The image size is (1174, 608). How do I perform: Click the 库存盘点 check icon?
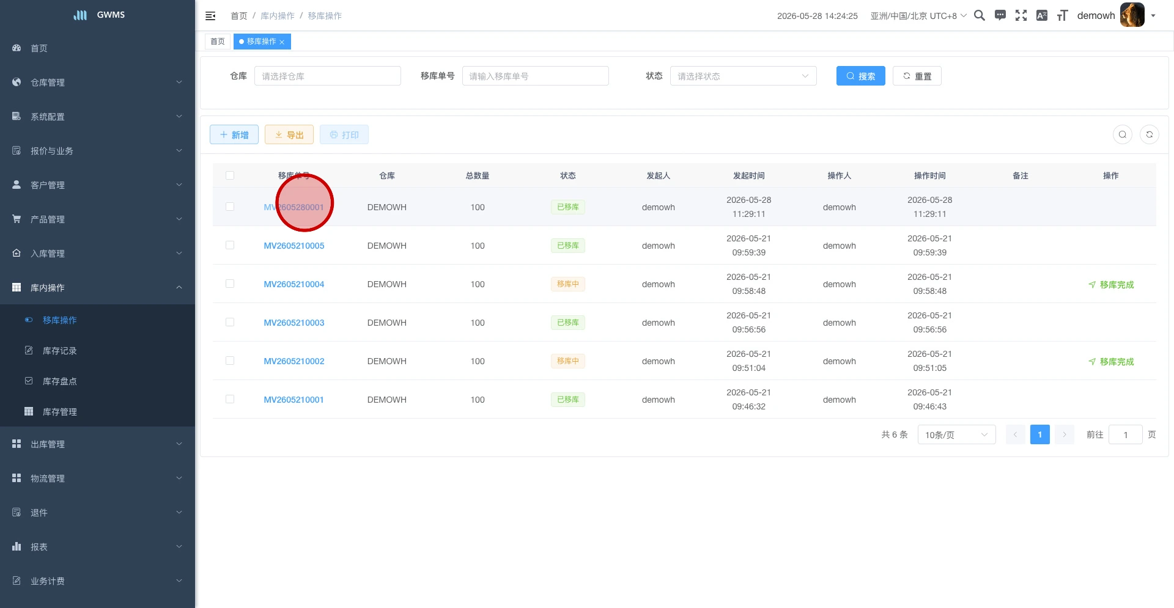29,381
